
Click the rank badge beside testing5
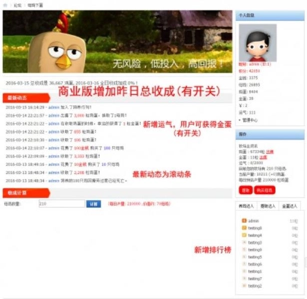pos(244,257)
